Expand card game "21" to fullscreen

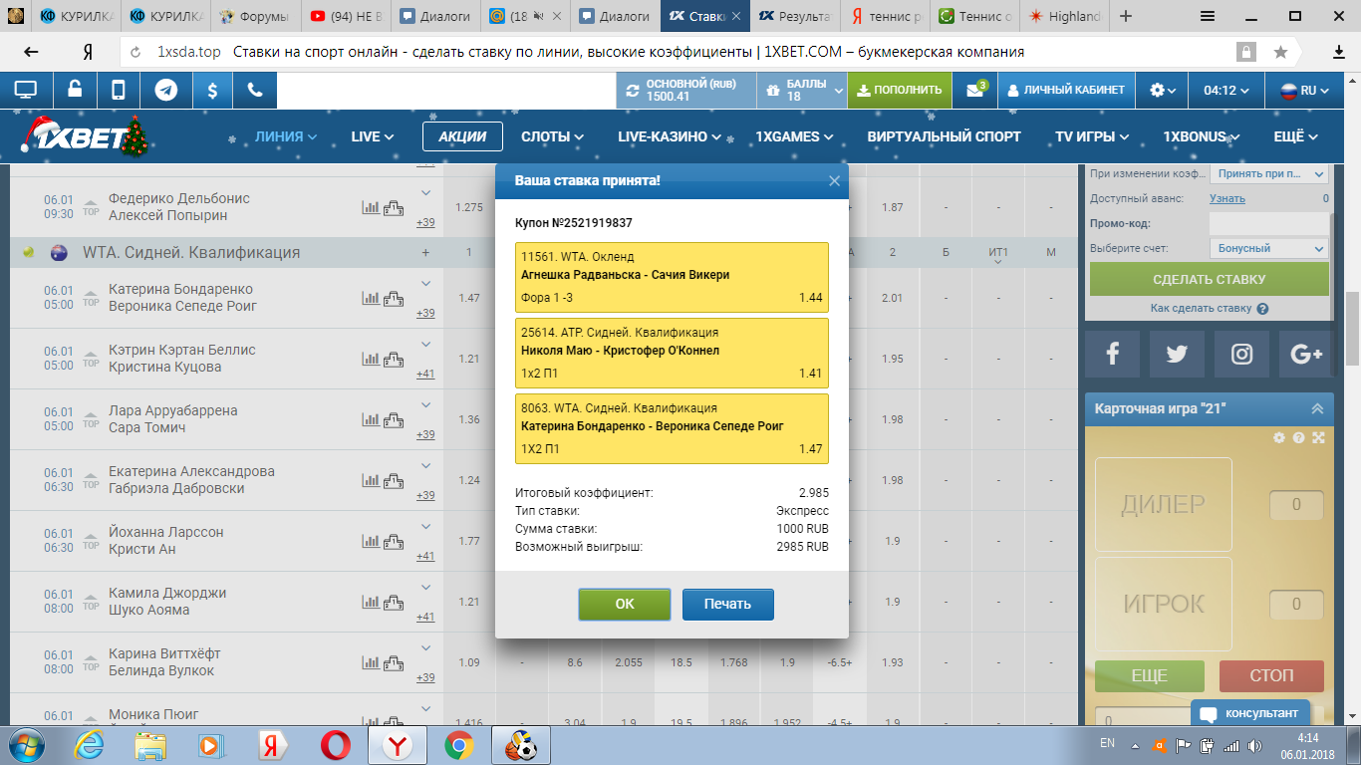(x=1318, y=437)
